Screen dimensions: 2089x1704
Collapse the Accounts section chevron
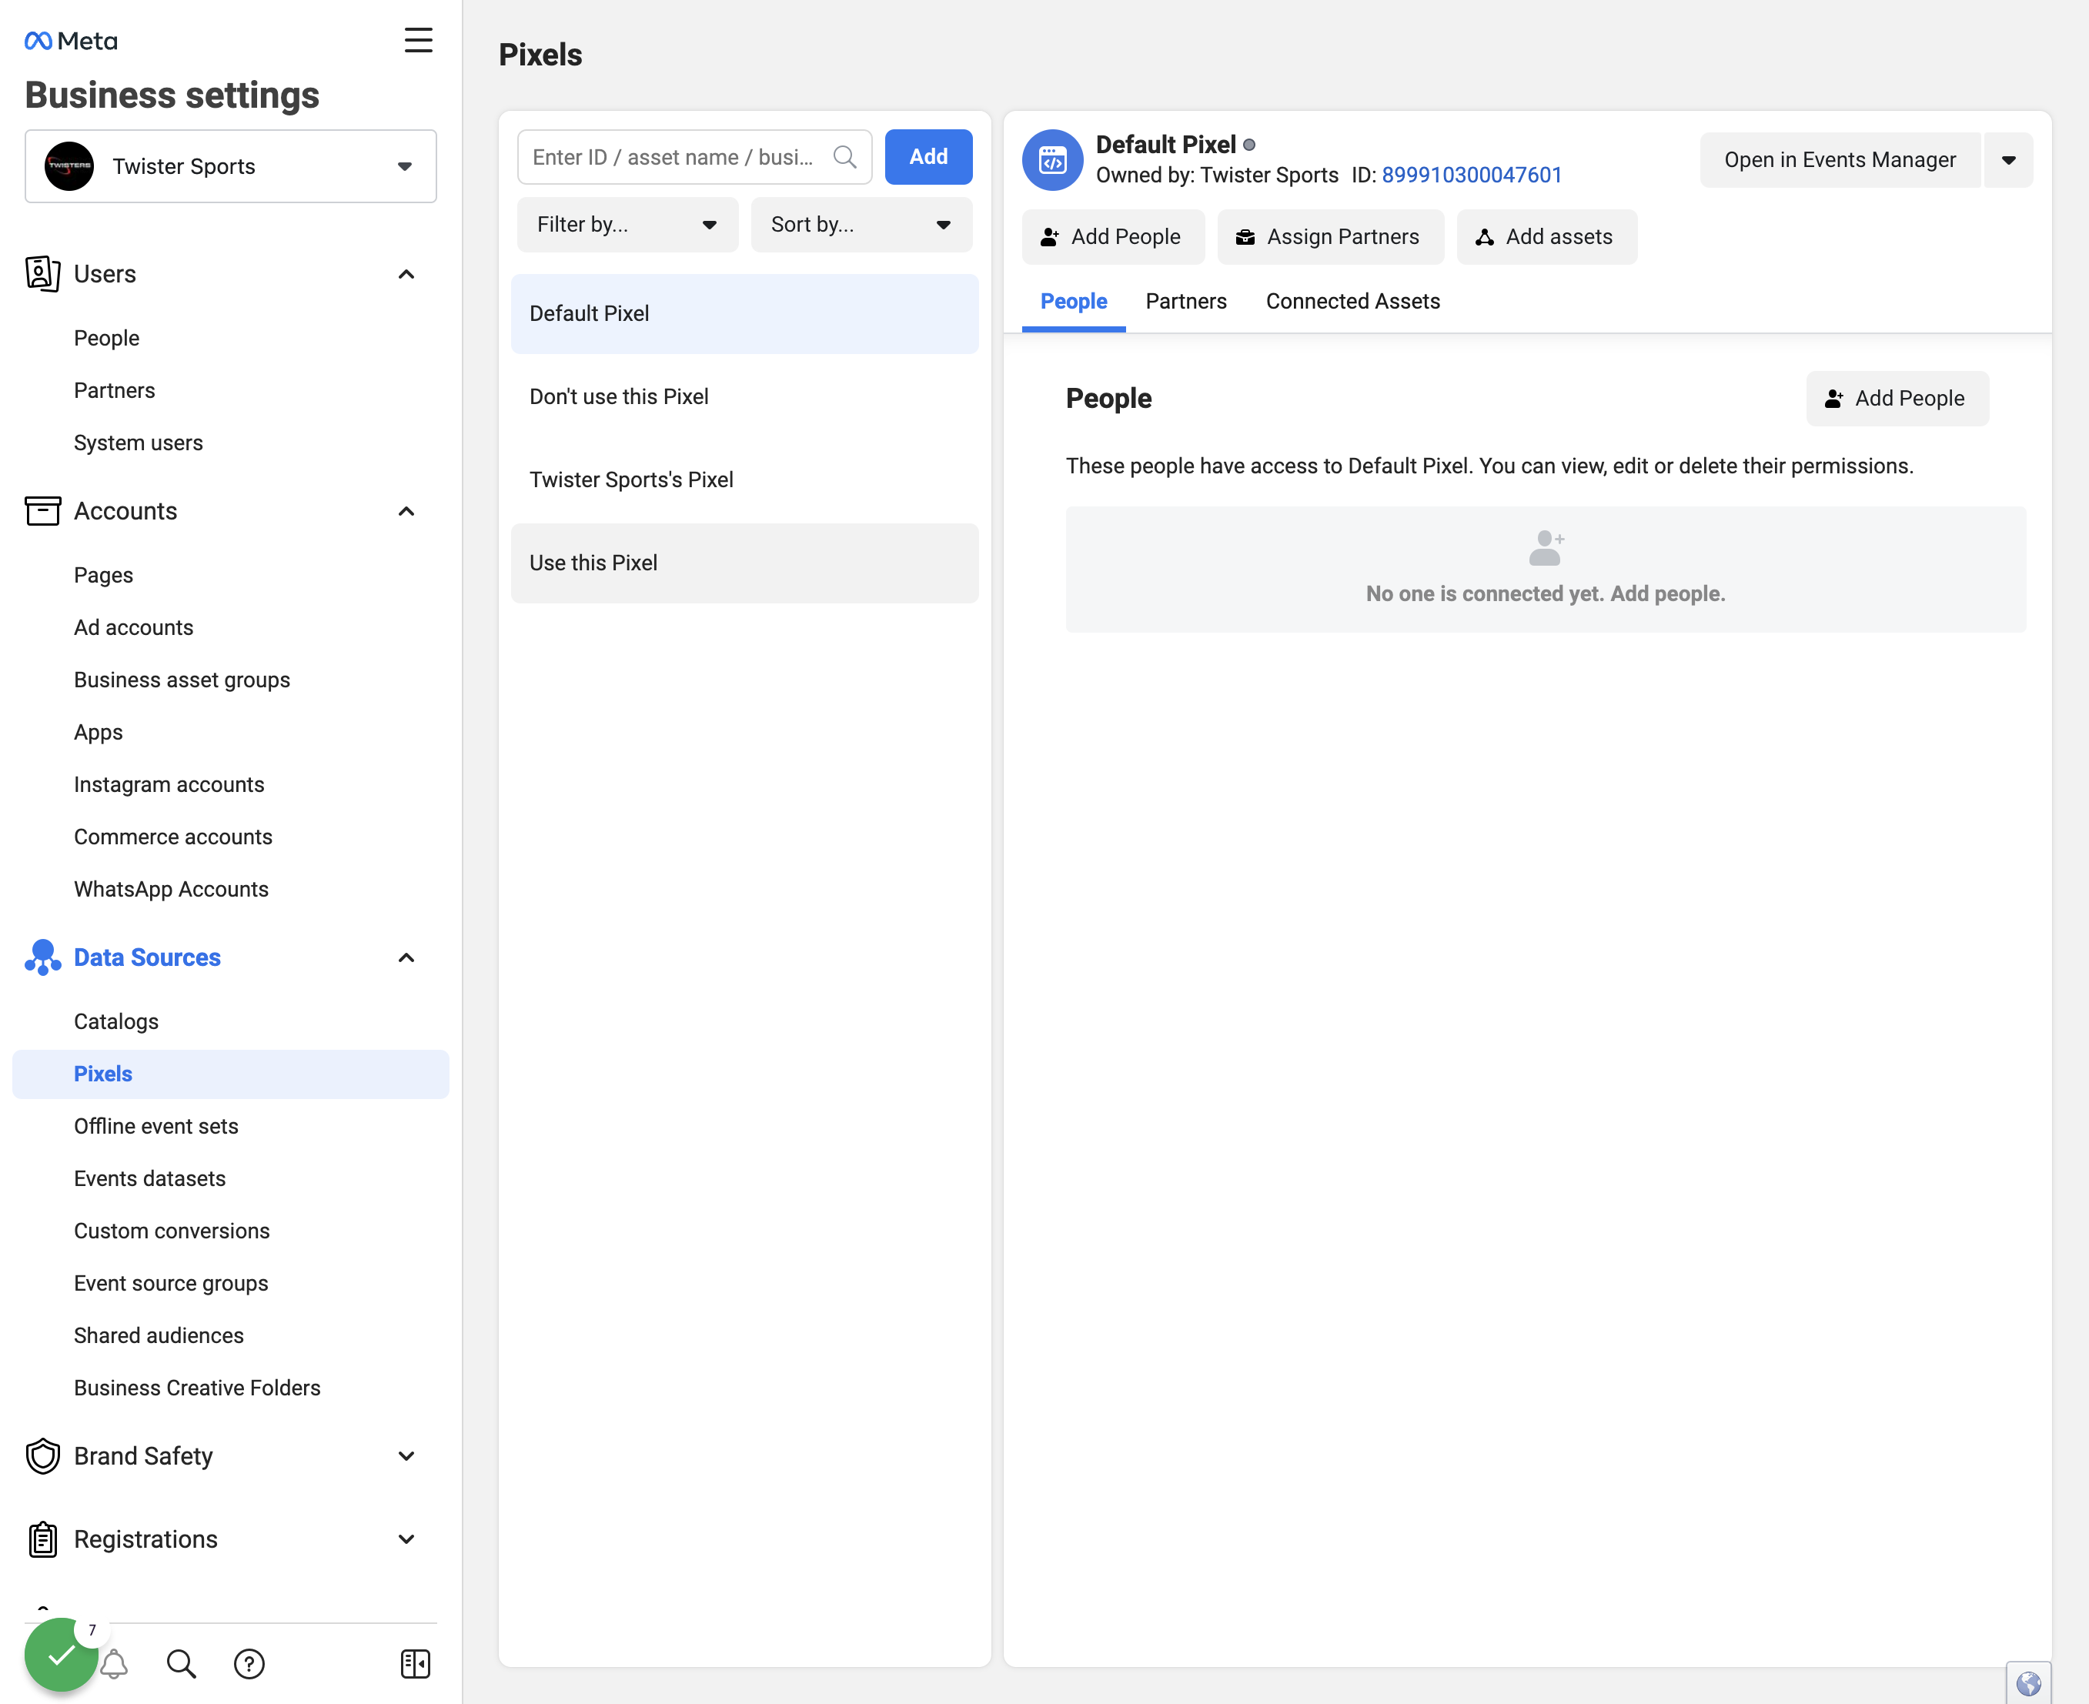406,510
